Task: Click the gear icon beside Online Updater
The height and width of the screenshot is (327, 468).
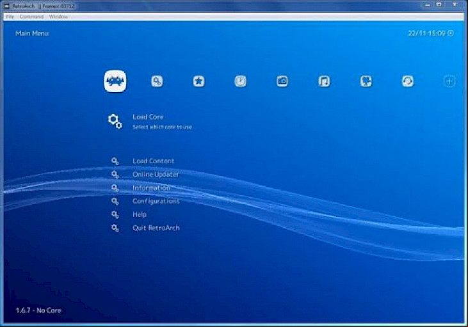Action: pyautogui.click(x=115, y=175)
